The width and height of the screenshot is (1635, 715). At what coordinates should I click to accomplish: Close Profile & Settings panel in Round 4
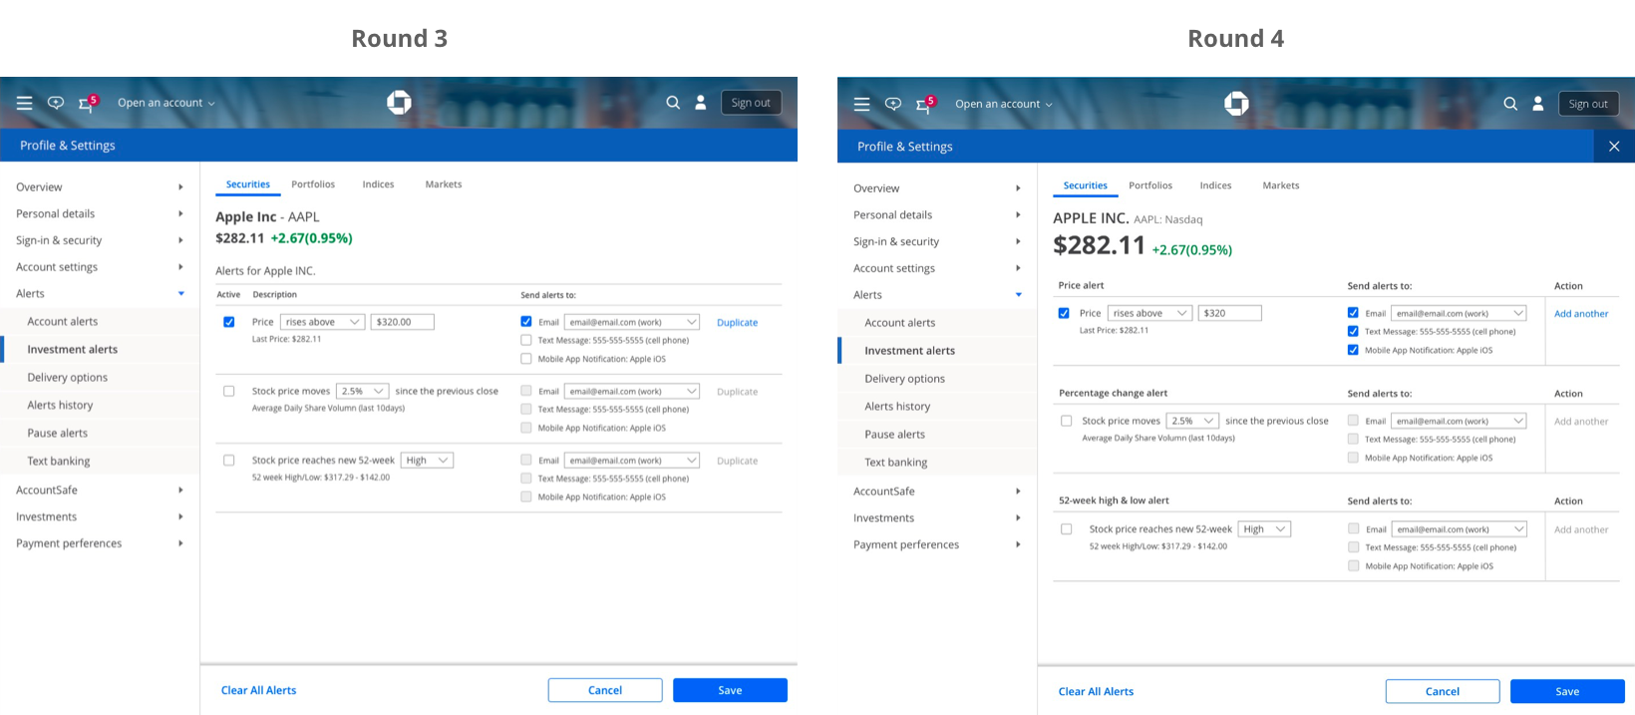click(1614, 147)
